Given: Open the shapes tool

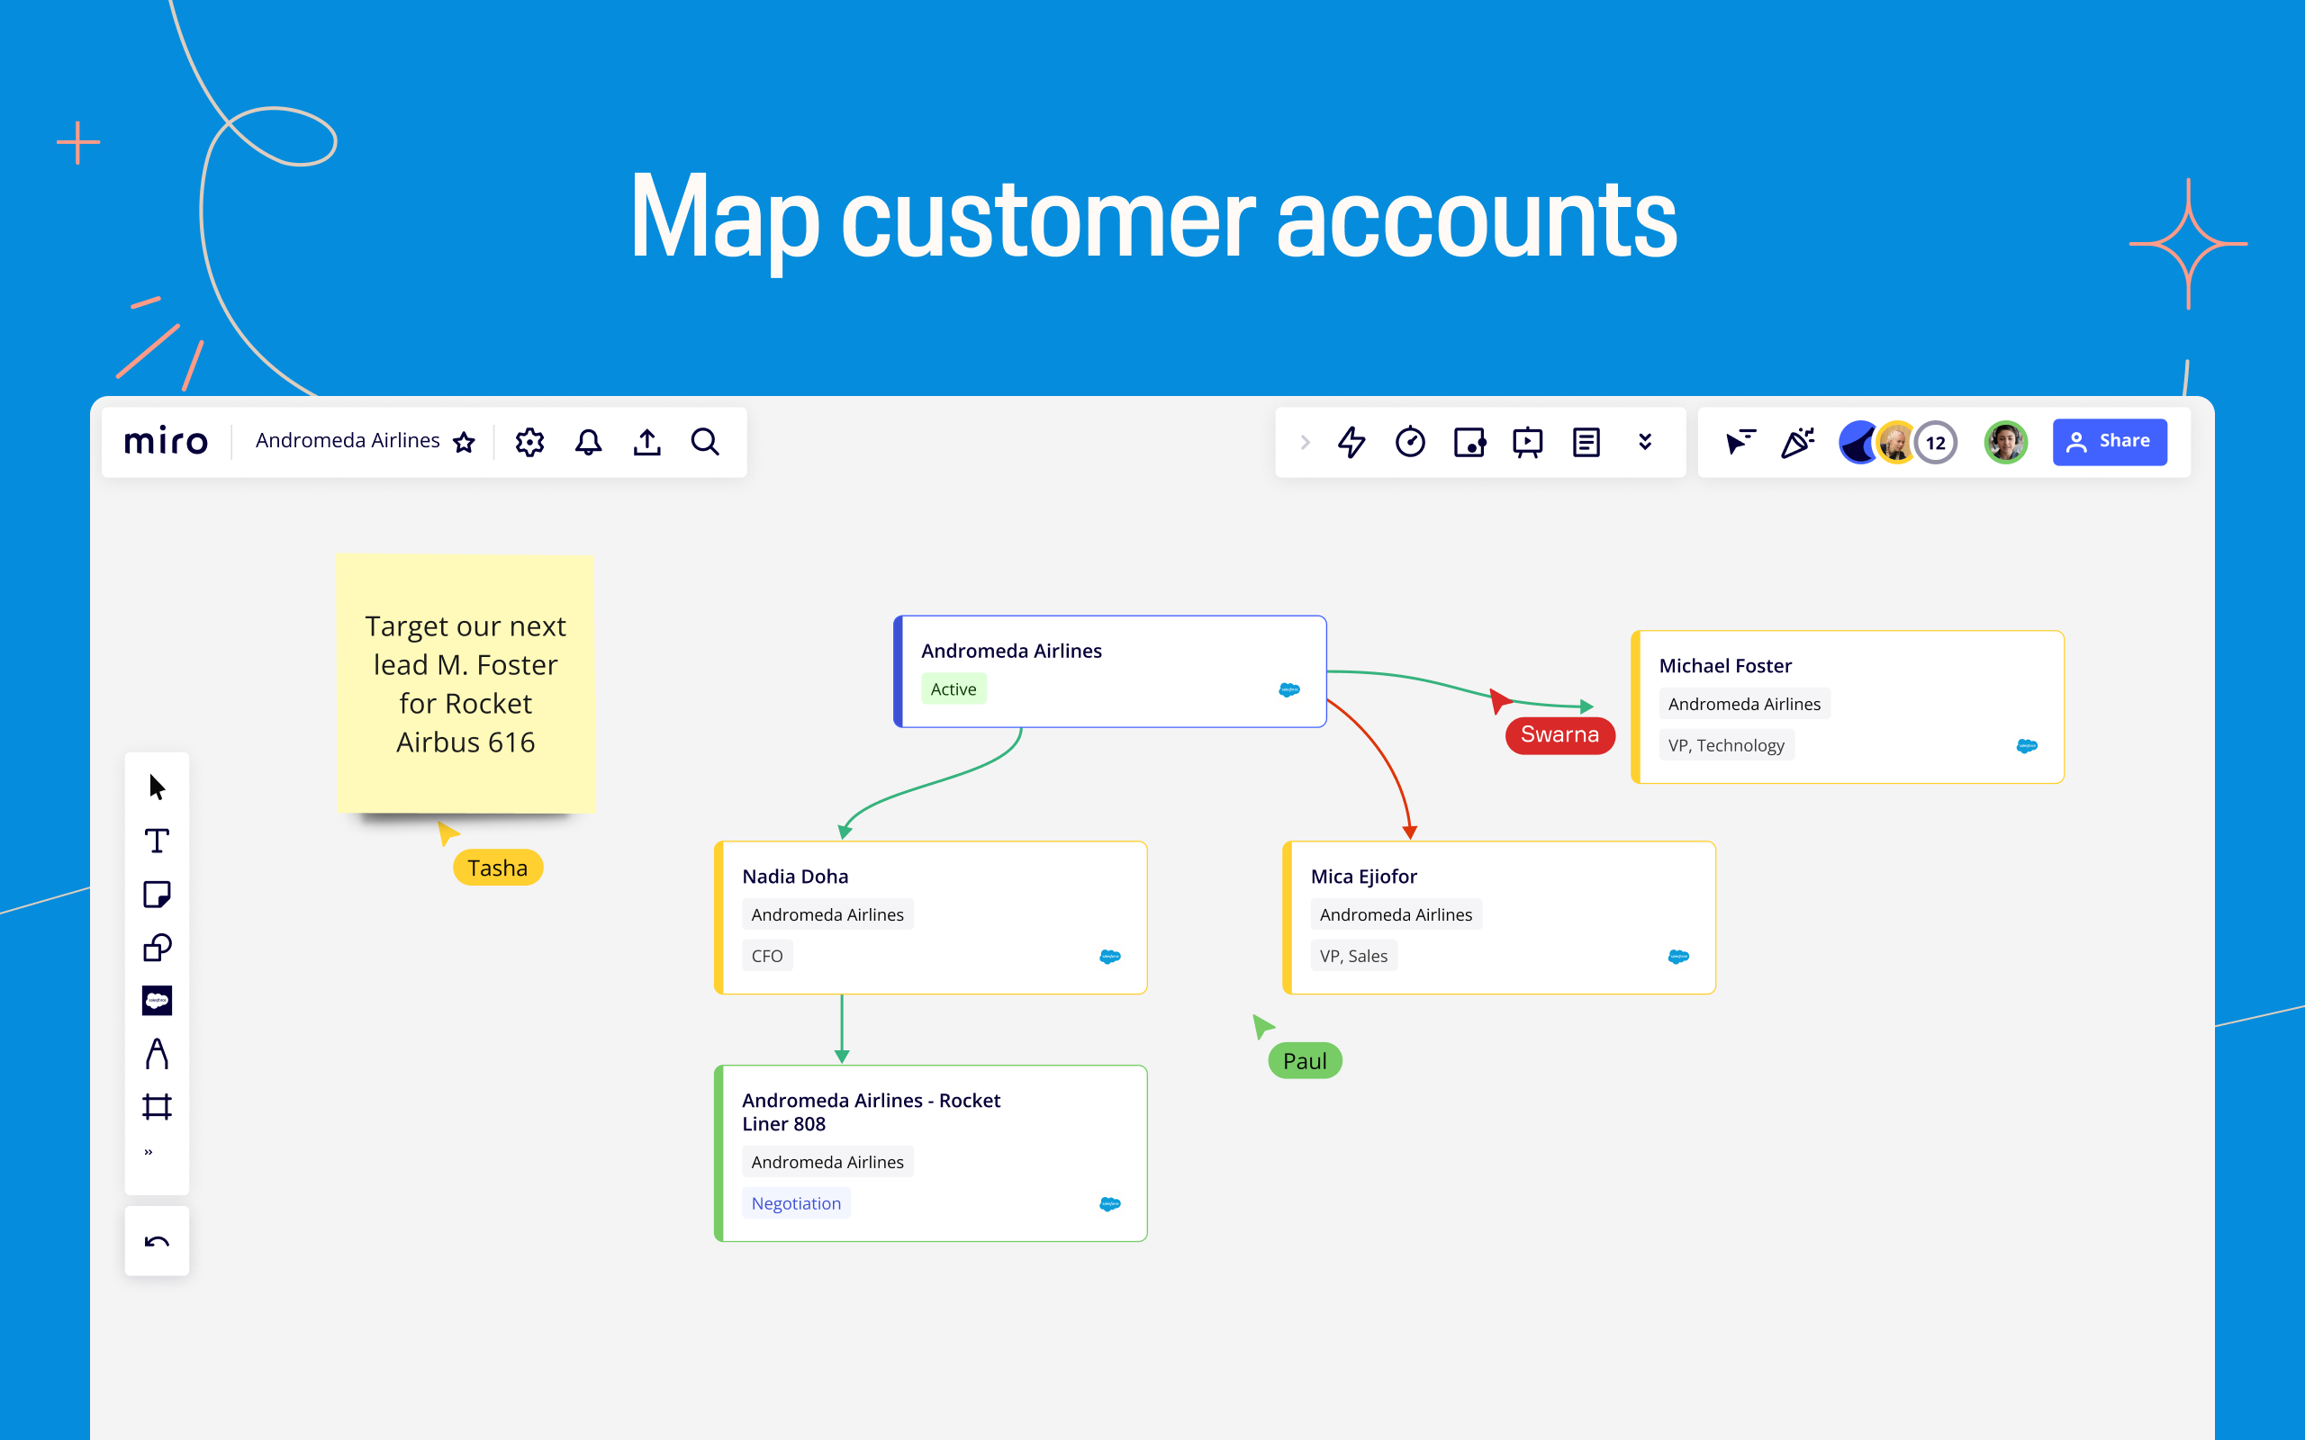Looking at the screenshot, I should click(158, 949).
